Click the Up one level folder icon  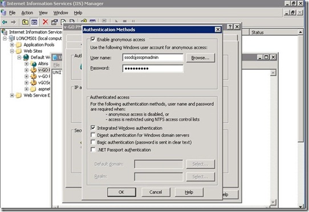[25, 22]
